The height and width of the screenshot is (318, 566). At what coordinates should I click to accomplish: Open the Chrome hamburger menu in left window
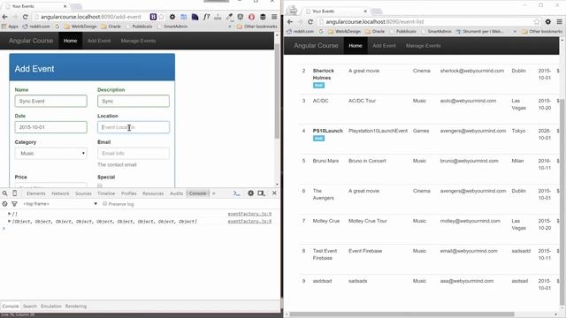click(274, 17)
